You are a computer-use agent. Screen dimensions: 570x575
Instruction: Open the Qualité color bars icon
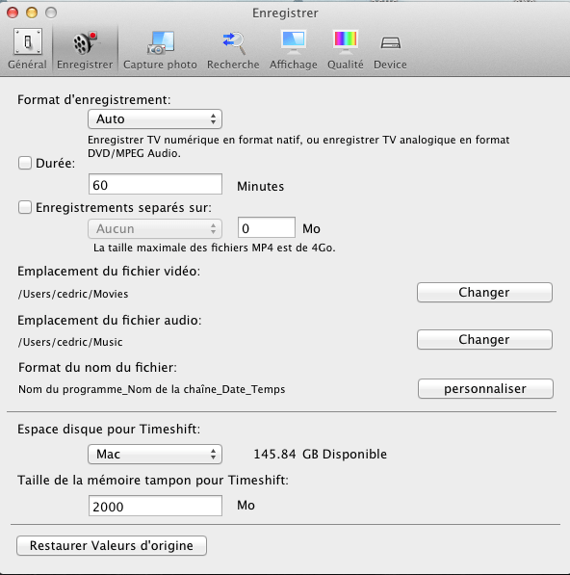346,41
